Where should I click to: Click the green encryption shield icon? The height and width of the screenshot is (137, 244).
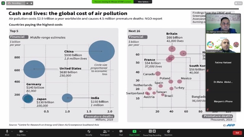click(x=3, y=3)
